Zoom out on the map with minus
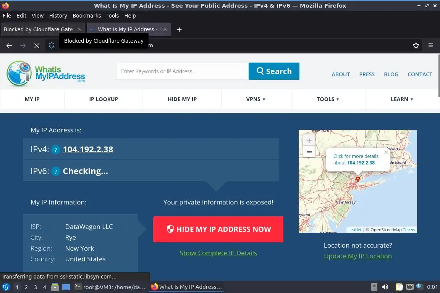The height and width of the screenshot is (293, 440). (x=309, y=152)
